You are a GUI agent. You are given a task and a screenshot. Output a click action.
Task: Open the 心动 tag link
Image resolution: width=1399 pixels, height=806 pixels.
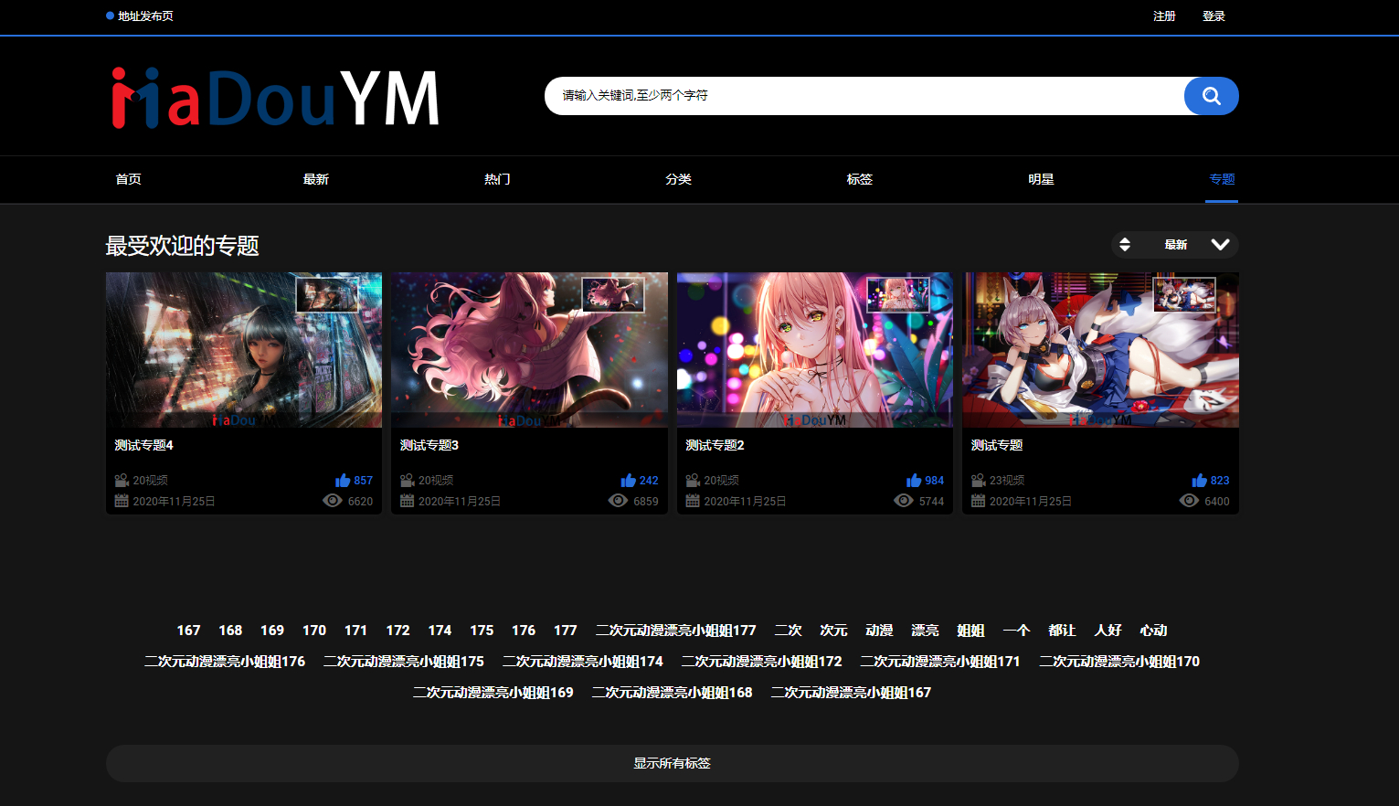1153,630
